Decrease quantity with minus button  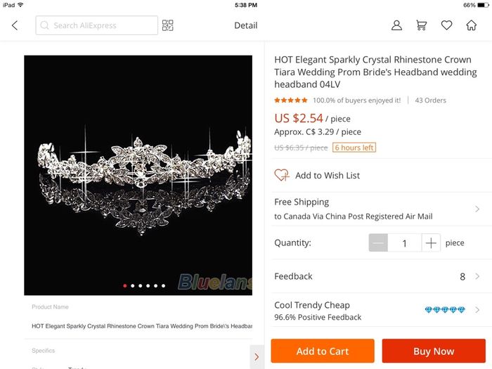378,243
